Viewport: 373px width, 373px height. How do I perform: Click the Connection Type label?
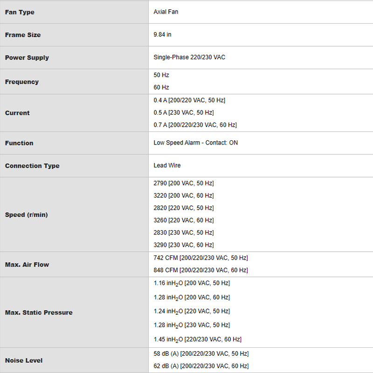[x=32, y=166]
